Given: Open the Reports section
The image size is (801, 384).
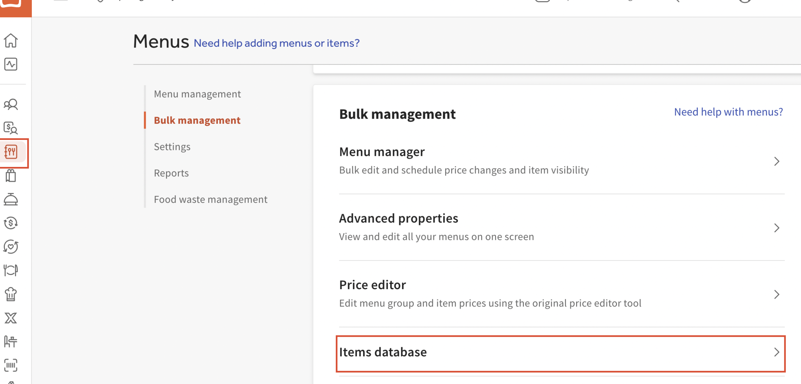Looking at the screenshot, I should coord(171,173).
